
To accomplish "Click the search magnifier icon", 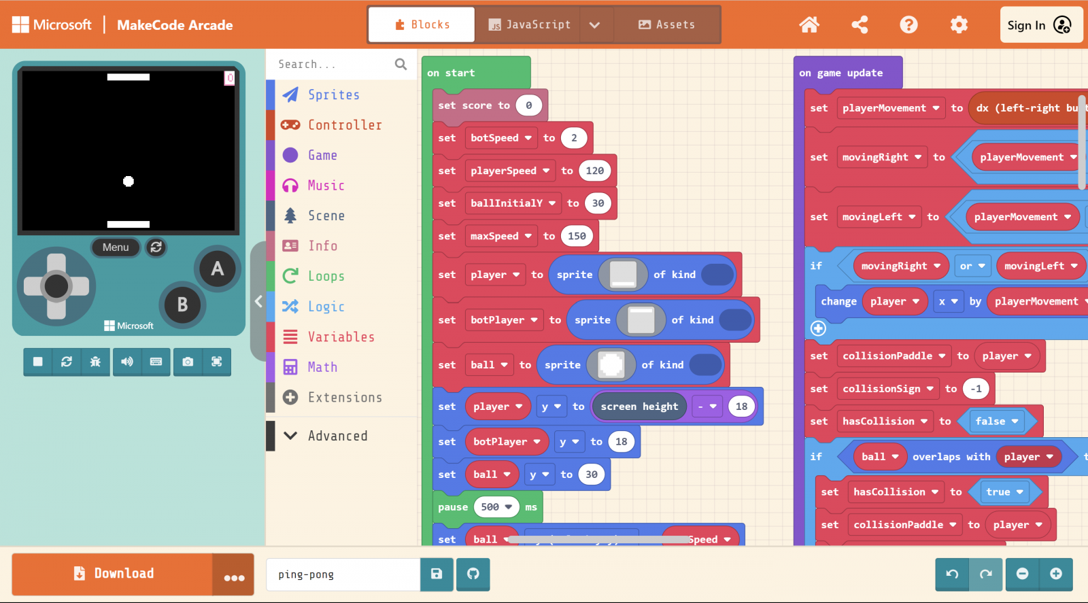I will coord(401,64).
